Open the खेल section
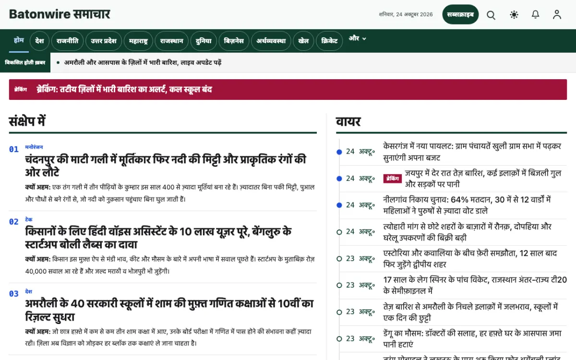The height and width of the screenshot is (360, 576). tap(303, 41)
